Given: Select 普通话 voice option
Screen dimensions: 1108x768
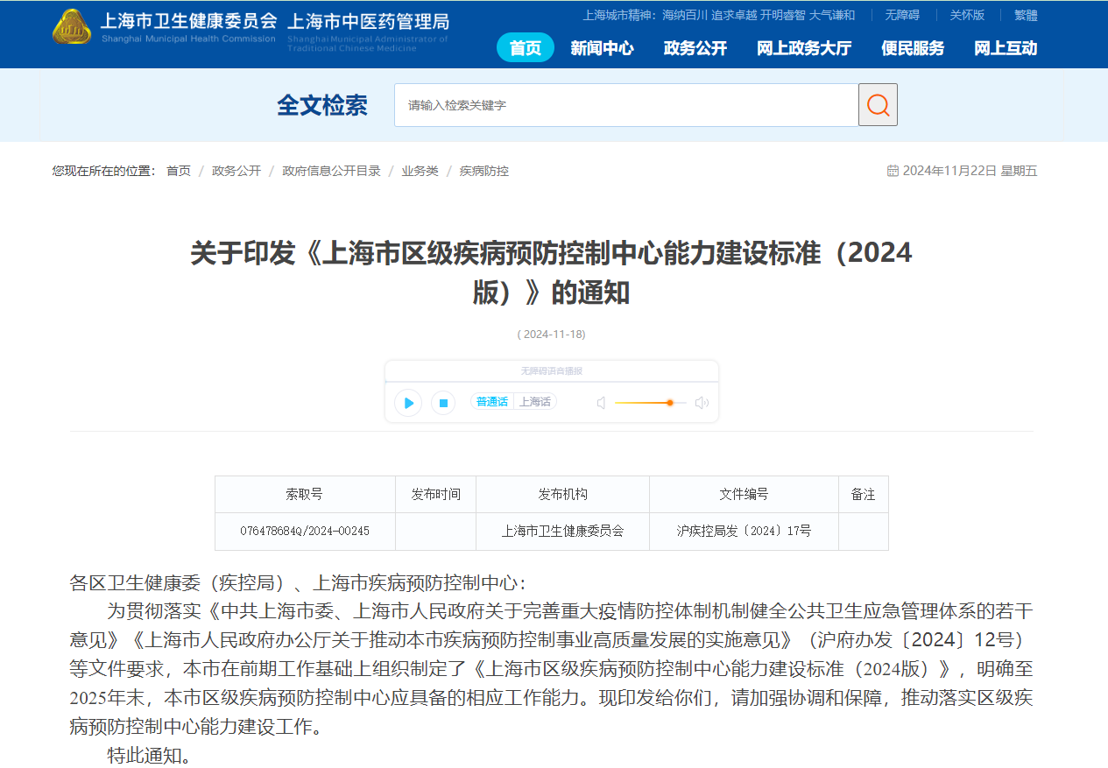Looking at the screenshot, I should [x=492, y=402].
